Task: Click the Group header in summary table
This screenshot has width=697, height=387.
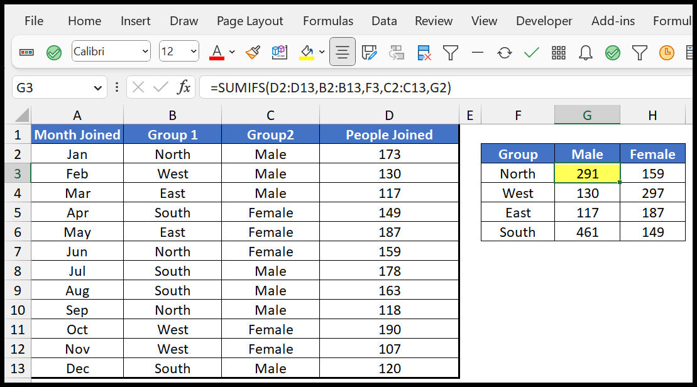Action: (x=518, y=154)
